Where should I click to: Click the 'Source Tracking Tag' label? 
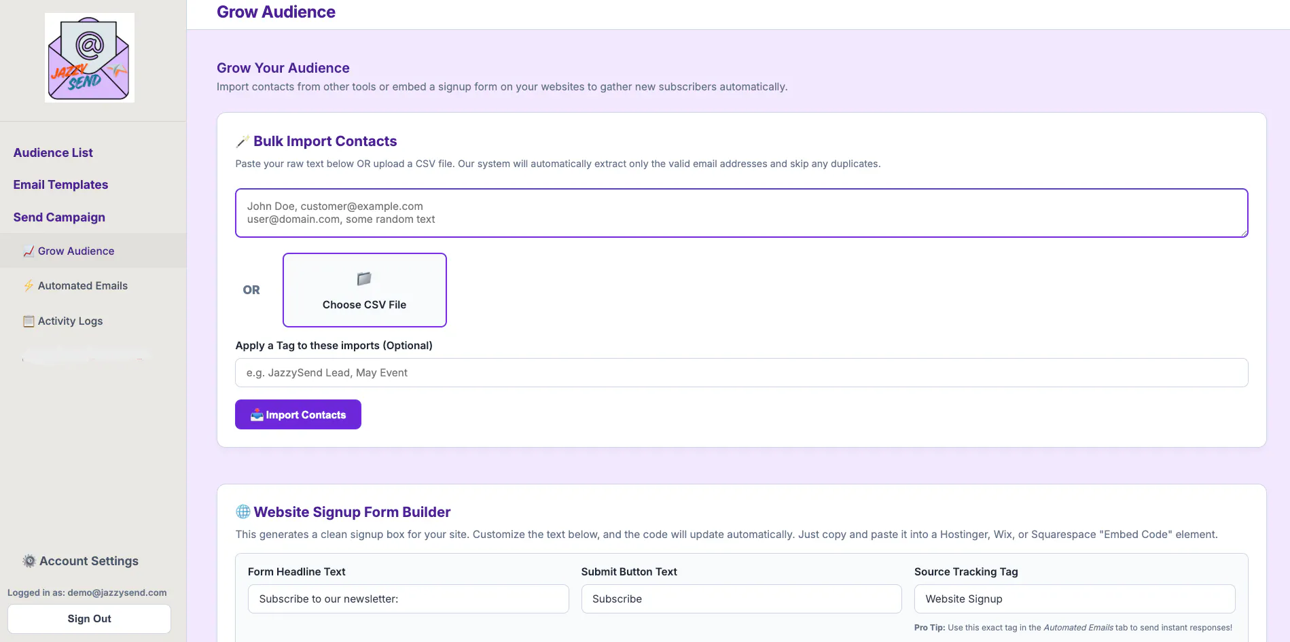click(966, 572)
